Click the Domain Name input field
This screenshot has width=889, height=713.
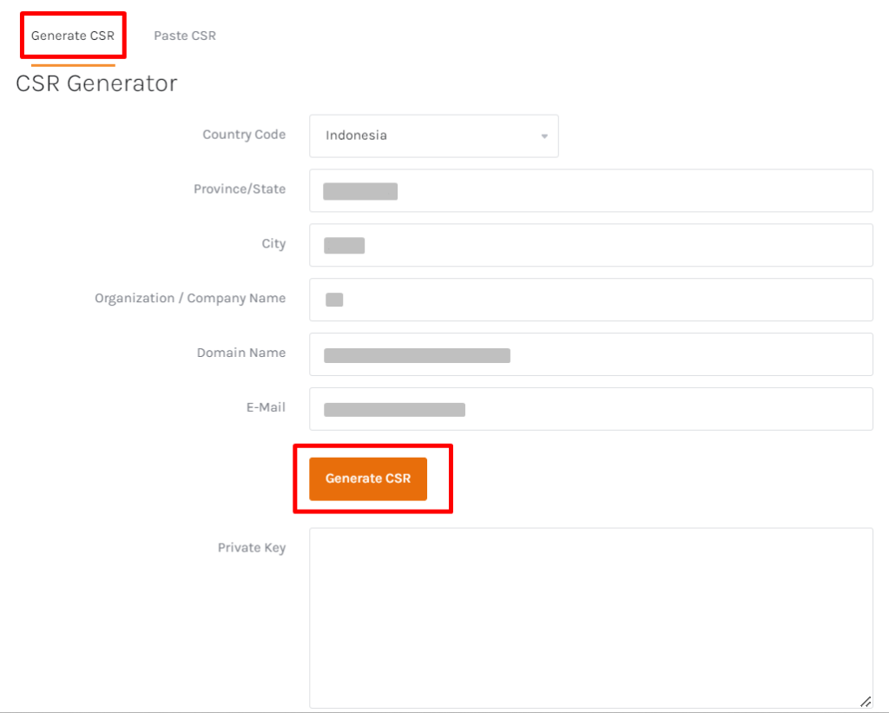(x=590, y=354)
